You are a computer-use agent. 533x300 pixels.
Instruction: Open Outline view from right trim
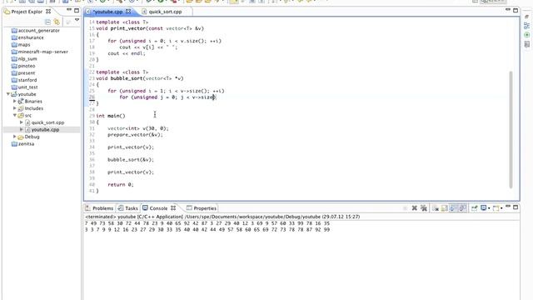coord(527,26)
